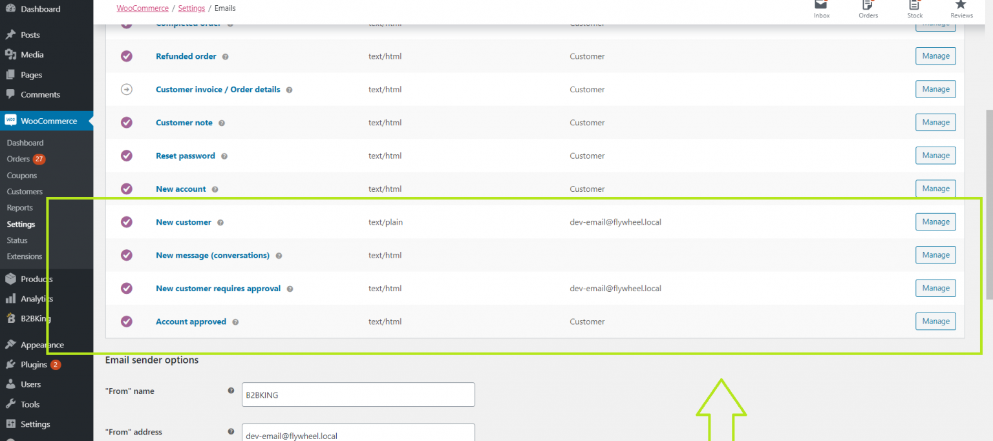Open the Settings breadcrumb link
The image size is (993, 441).
191,8
